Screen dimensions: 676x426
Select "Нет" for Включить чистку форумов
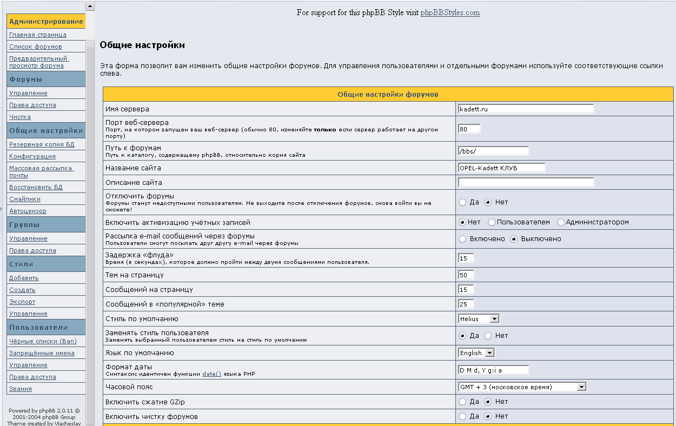click(488, 416)
